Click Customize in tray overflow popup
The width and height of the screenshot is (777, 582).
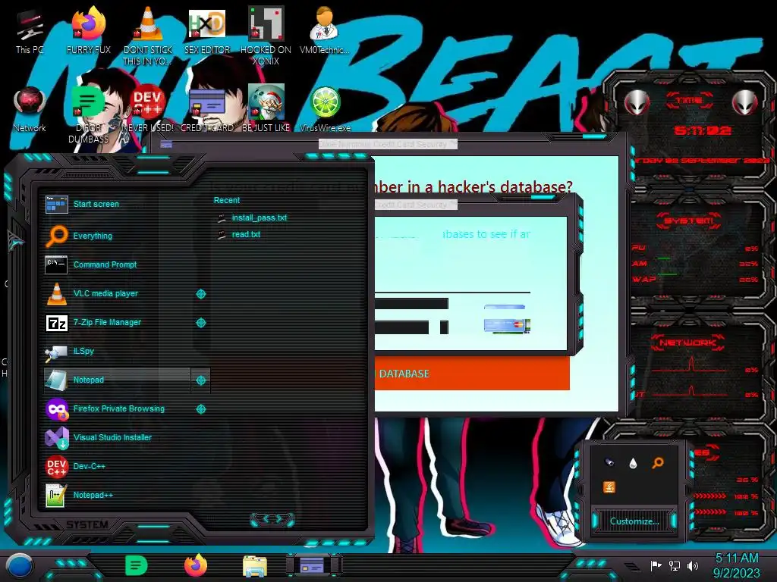pyautogui.click(x=634, y=521)
